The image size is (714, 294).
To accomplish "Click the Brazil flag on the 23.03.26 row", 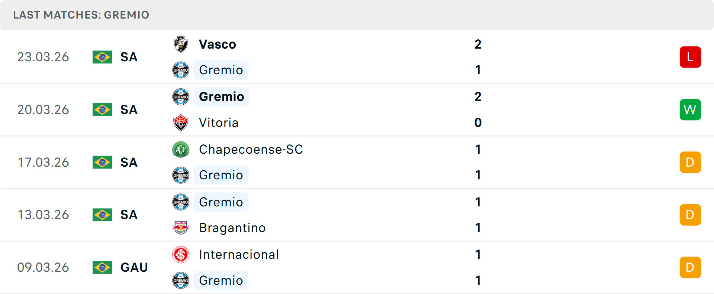I will (x=102, y=57).
